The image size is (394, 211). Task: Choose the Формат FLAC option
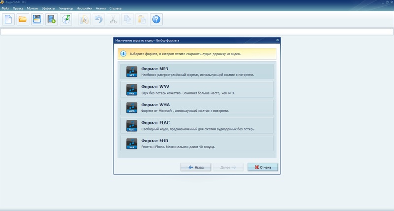[197, 125]
